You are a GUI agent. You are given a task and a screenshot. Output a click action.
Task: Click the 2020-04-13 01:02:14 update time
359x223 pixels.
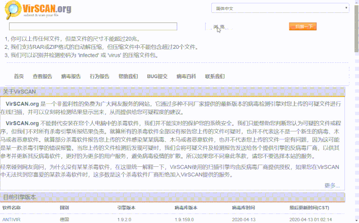pyautogui.click(x=311, y=219)
